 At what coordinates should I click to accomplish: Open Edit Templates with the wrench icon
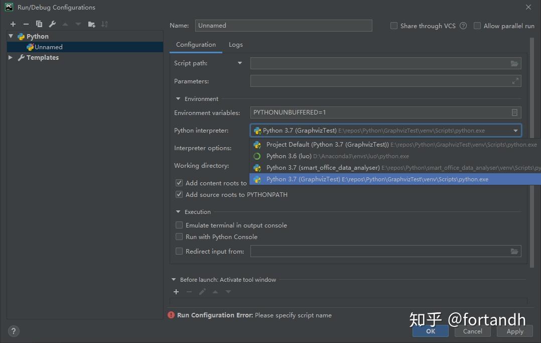[52, 24]
